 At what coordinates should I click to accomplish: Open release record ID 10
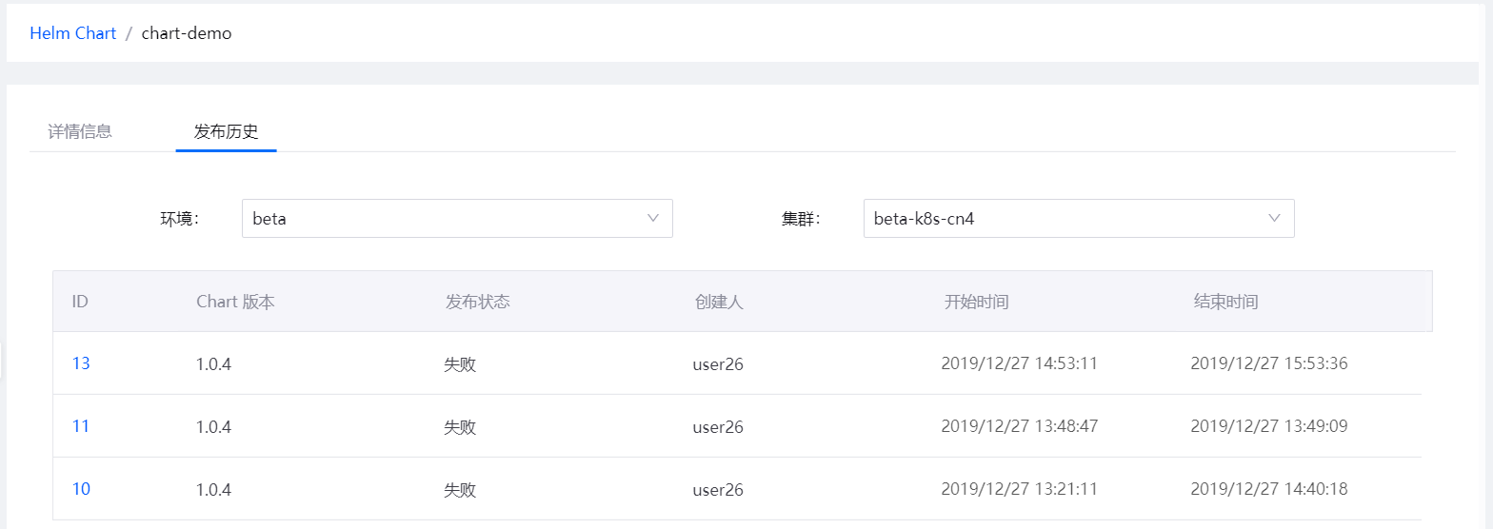tap(81, 489)
